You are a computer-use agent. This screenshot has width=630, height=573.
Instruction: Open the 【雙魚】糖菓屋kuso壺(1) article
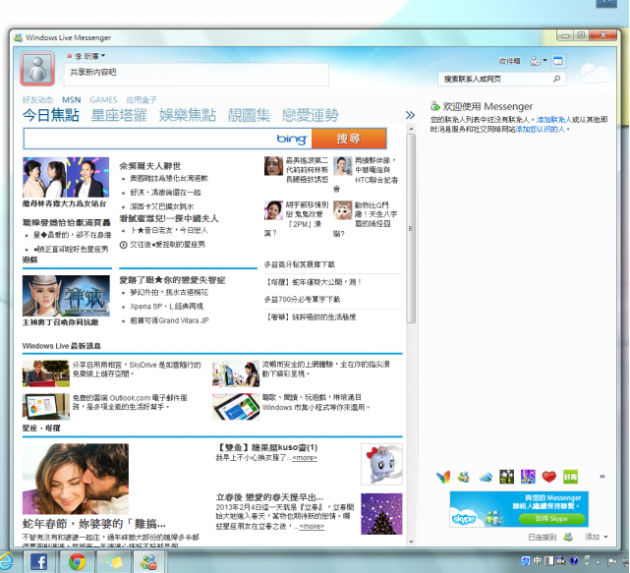pyautogui.click(x=266, y=447)
